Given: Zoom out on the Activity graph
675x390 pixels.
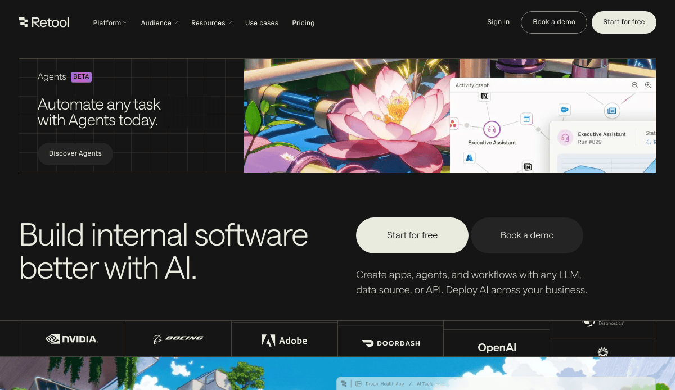Looking at the screenshot, I should (634, 85).
